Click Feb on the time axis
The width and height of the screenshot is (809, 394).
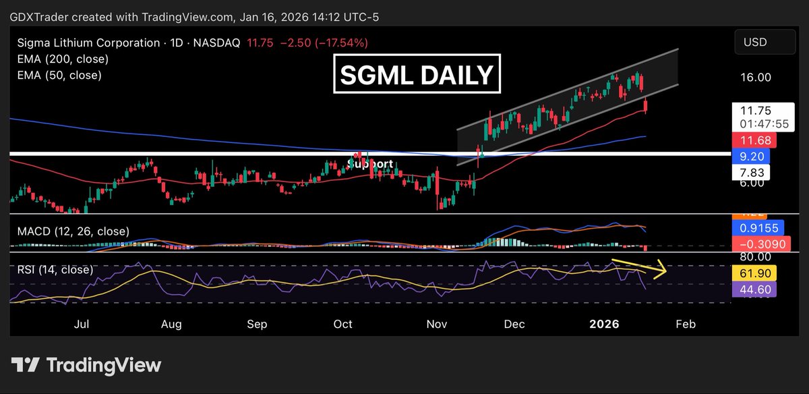click(685, 324)
